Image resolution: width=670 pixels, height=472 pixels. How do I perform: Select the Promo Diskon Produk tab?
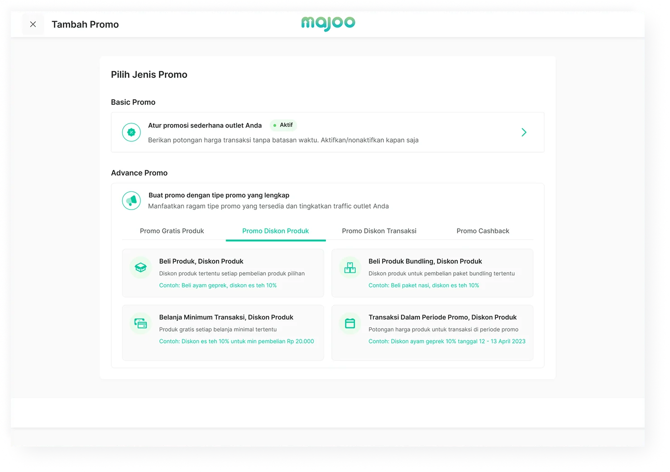point(276,231)
